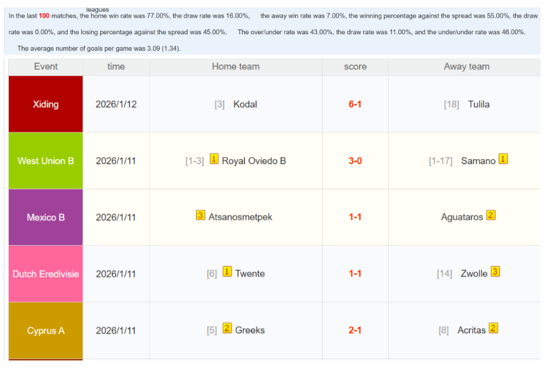The width and height of the screenshot is (550, 375).
Task: Click the Home team column header
Action: 235,67
